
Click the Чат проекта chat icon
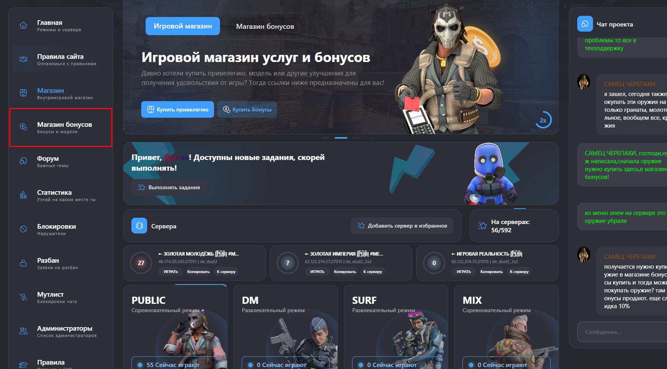[x=585, y=24]
